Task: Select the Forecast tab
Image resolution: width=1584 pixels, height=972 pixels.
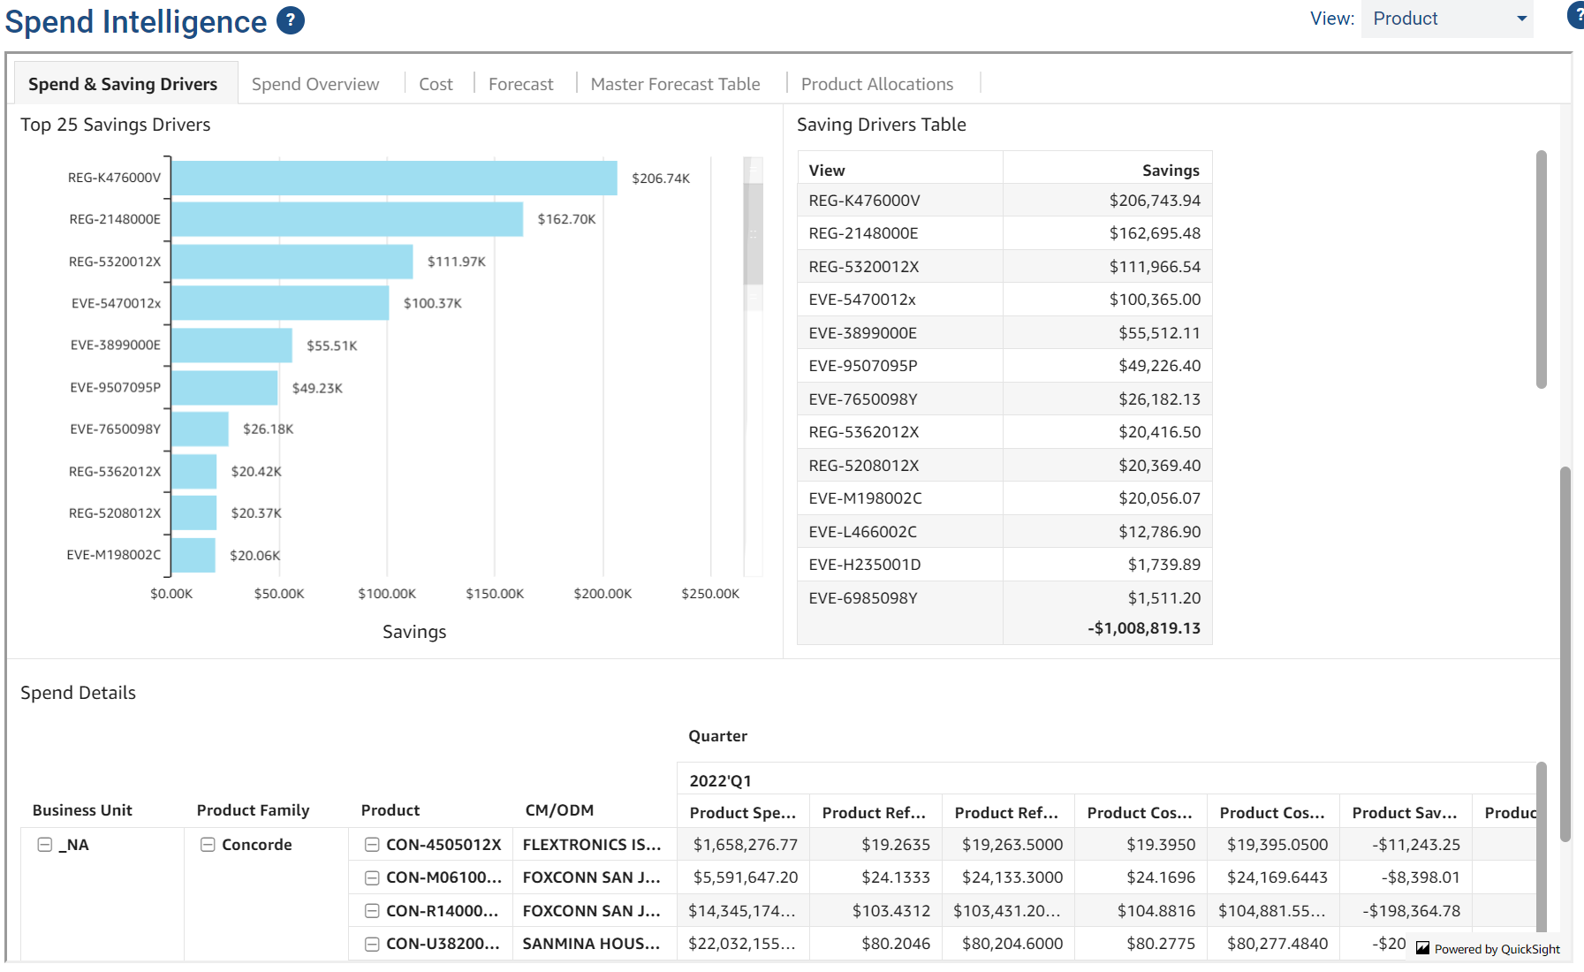Action: 520,84
